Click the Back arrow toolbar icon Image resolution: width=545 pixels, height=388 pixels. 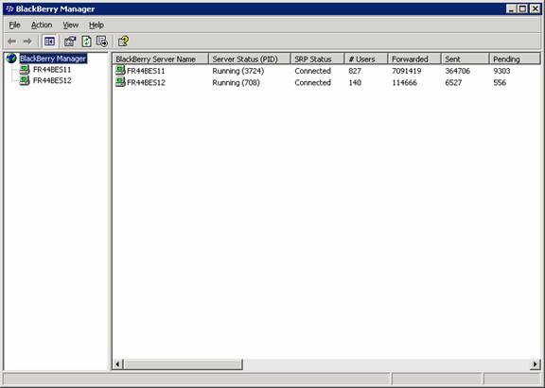tap(11, 42)
